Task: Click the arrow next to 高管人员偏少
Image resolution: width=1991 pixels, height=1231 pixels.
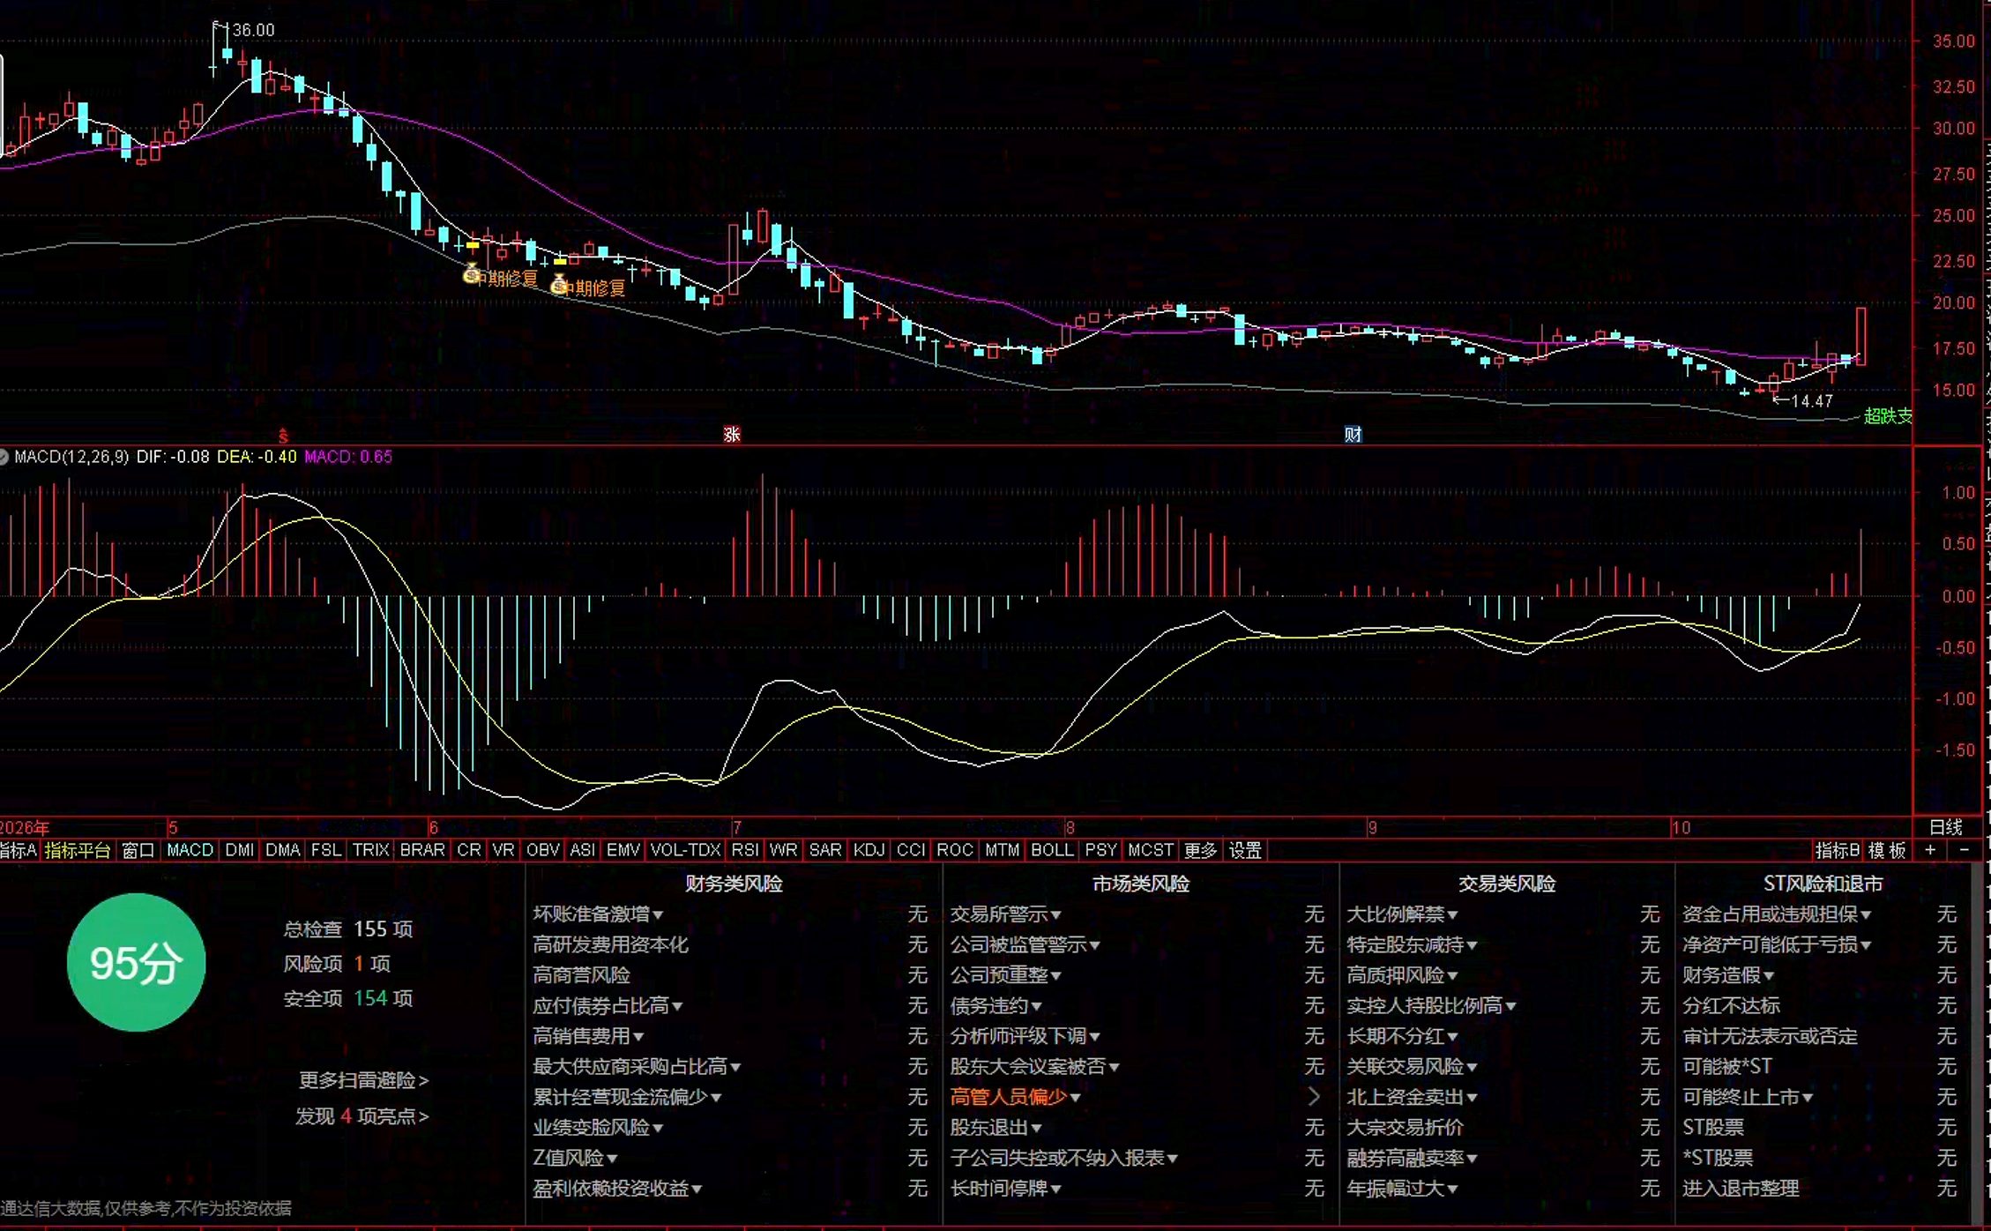Action: 1314,1096
